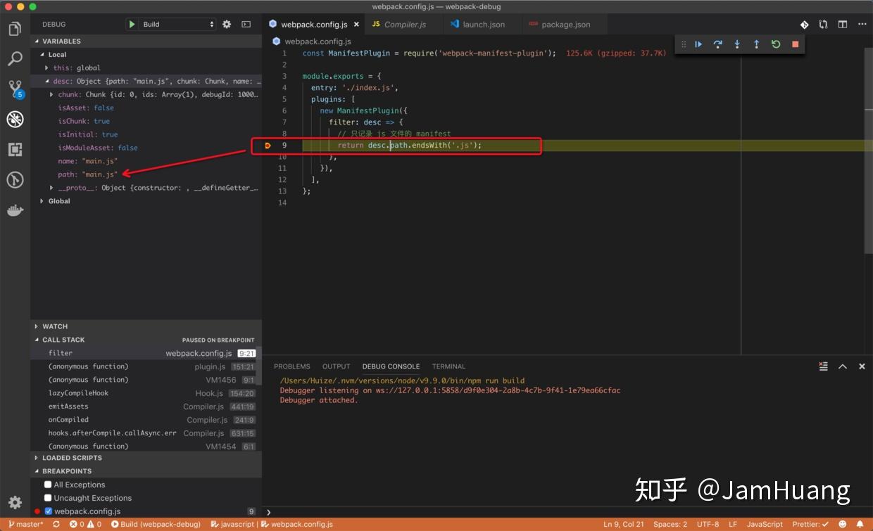
Task: Enable the All Exceptions breakpoint checkbox
Action: tap(48, 484)
